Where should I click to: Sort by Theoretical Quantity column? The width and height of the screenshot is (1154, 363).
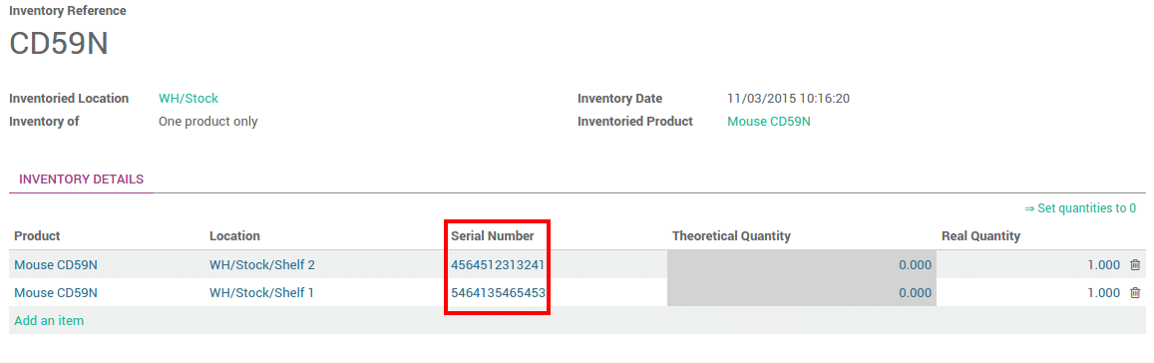(x=731, y=236)
